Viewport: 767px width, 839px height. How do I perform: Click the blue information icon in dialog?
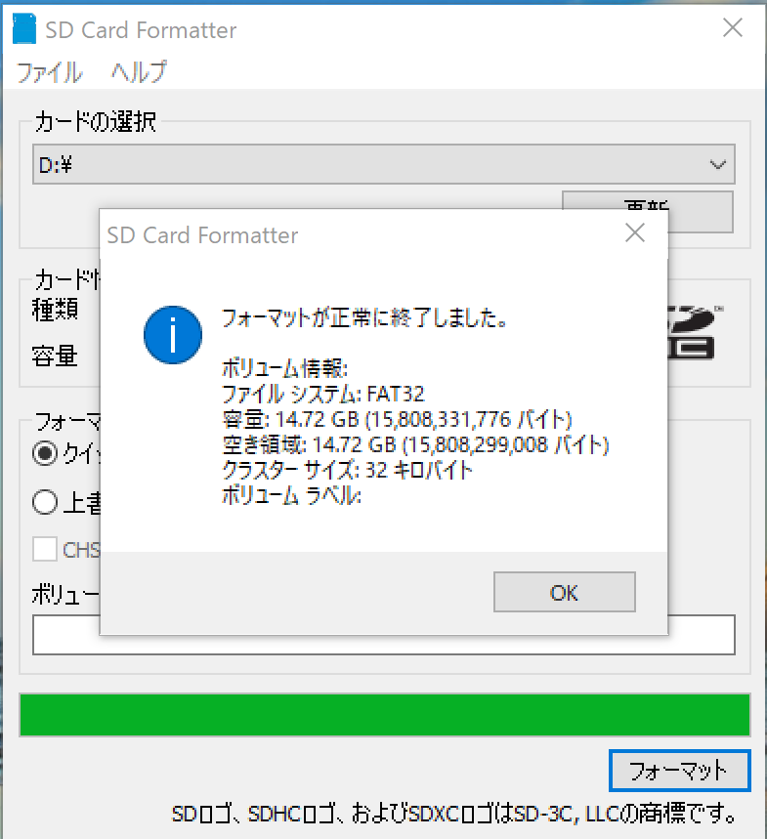coord(173,335)
